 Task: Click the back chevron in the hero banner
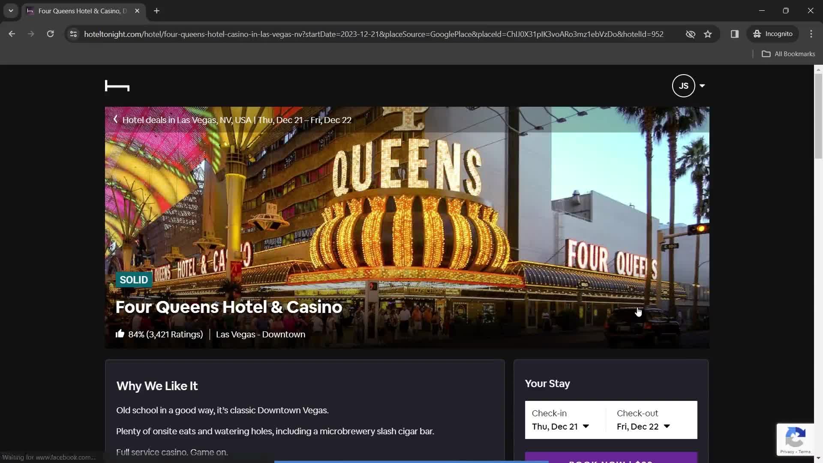tap(115, 120)
